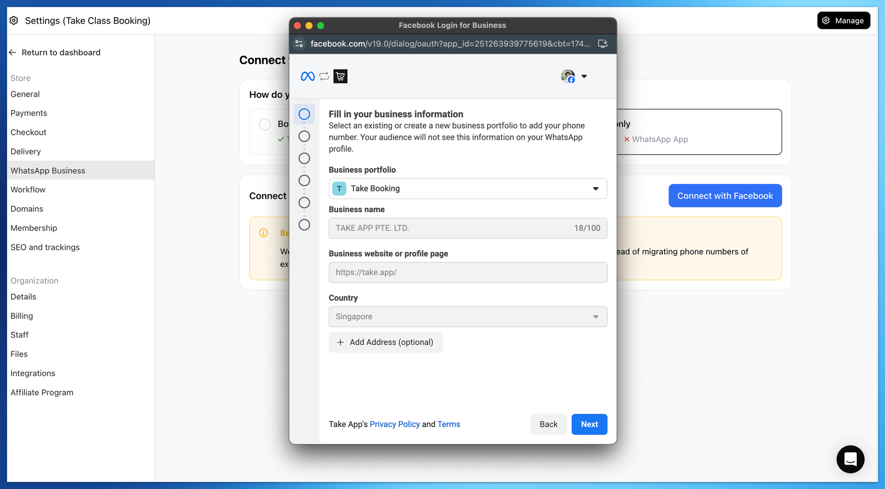Click the exchange arrows icon between logos
Image resolution: width=885 pixels, height=489 pixels.
pos(324,76)
